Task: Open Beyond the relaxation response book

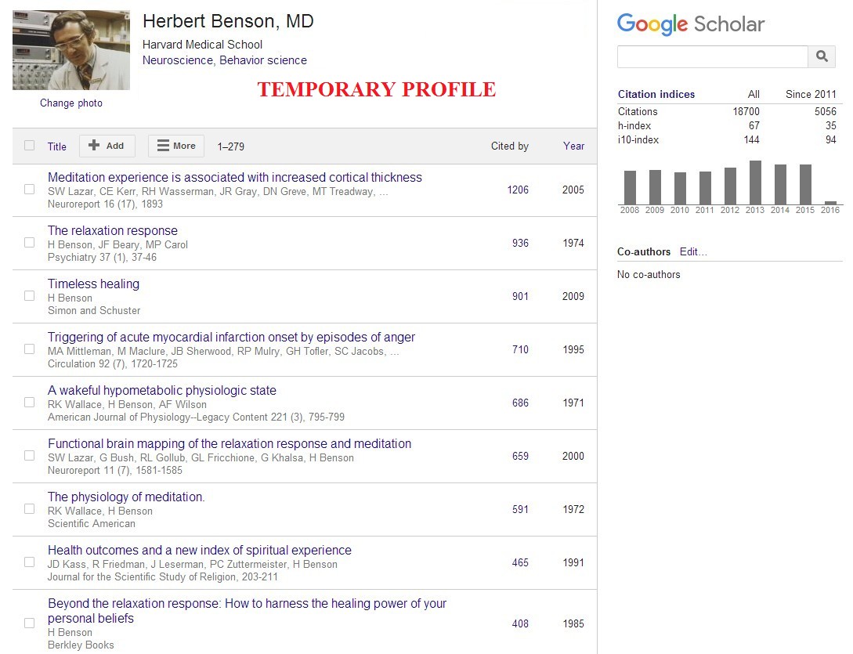Action: (247, 611)
